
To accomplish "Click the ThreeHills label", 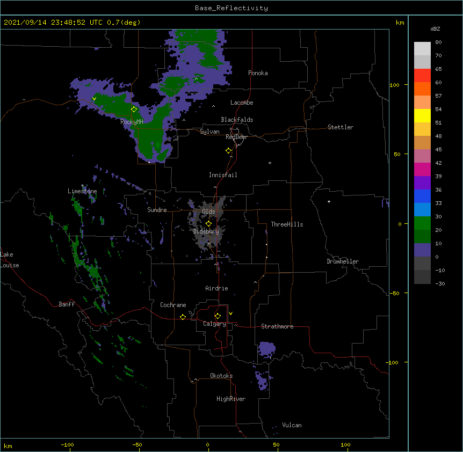I will pos(287,224).
